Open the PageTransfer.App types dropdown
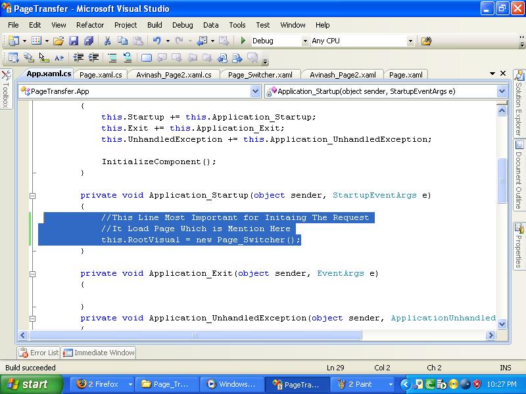Screen dimensions: 526x394 255,91
